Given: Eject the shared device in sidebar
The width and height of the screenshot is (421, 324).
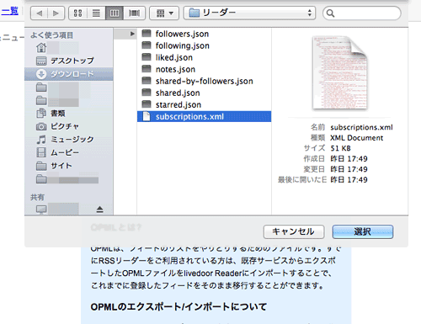Looking at the screenshot, I should pos(100,210).
